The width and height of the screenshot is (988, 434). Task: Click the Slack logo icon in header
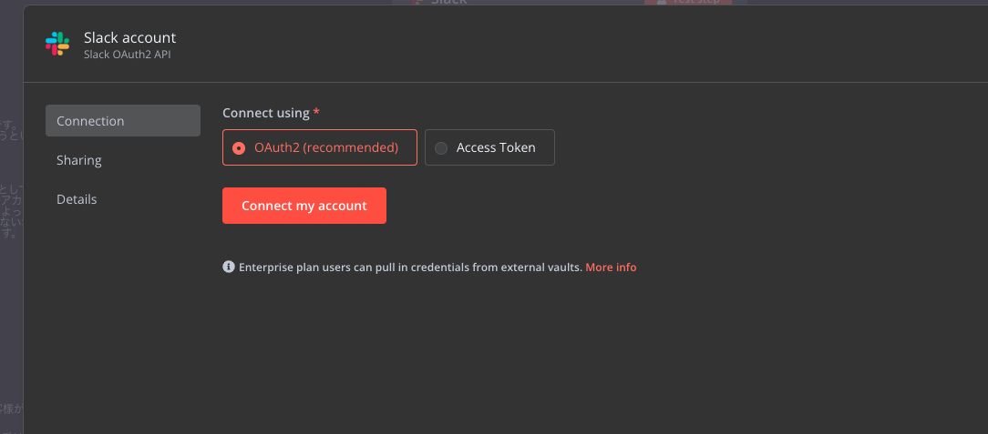coord(57,44)
